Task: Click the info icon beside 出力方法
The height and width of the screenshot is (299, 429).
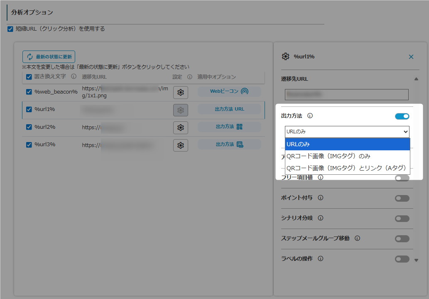Action: click(x=310, y=116)
